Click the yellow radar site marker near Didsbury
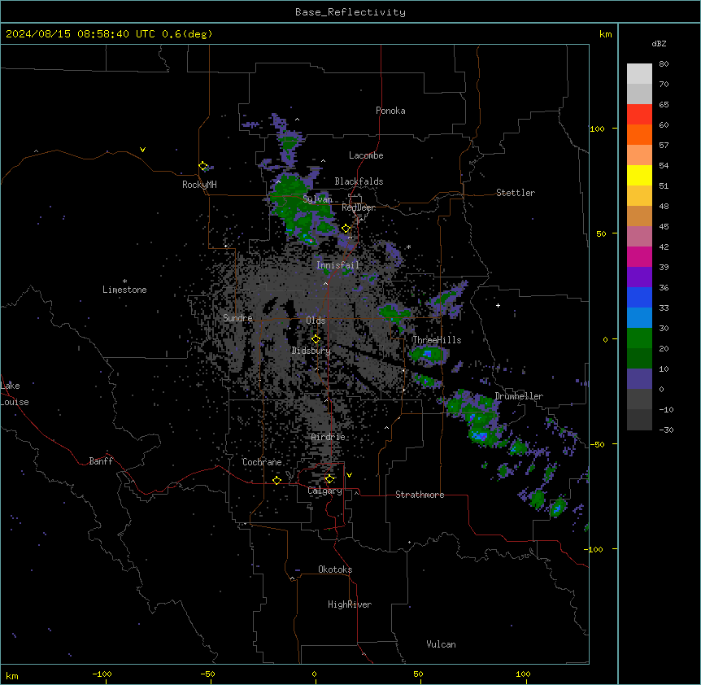The height and width of the screenshot is (685, 701). point(316,339)
